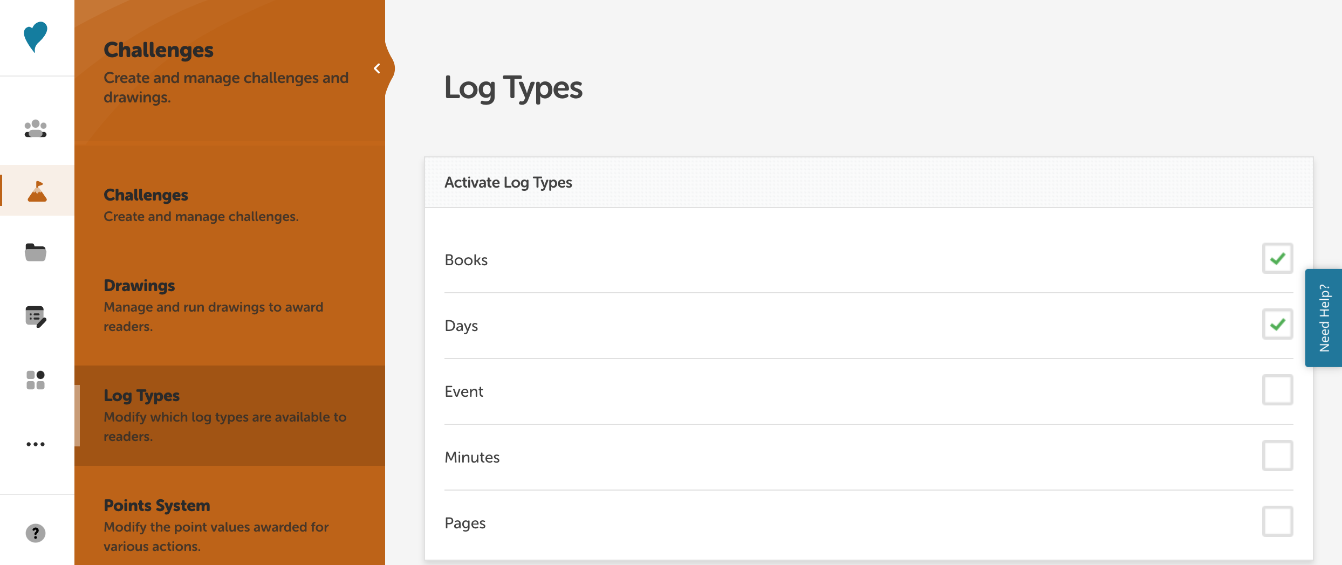
Task: Select Drawings in the Challenges menu
Action: [139, 285]
